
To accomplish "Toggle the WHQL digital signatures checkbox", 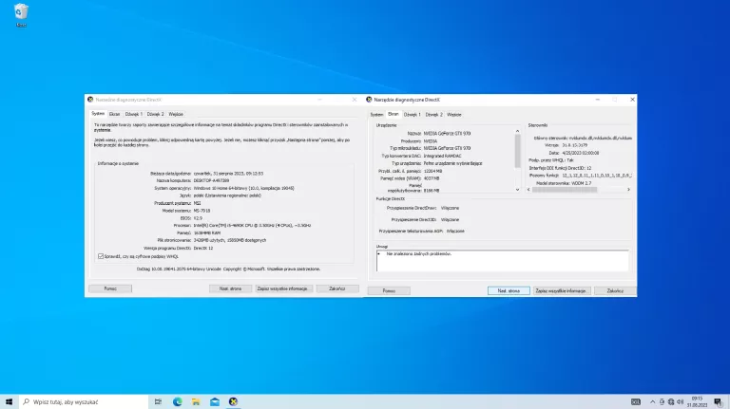I will [101, 256].
